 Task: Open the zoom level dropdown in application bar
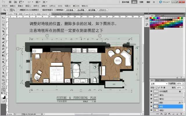pyautogui.click(x=30, y=2)
